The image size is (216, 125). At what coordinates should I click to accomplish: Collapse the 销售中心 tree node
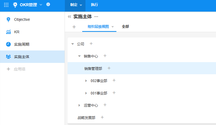[x=79, y=56]
